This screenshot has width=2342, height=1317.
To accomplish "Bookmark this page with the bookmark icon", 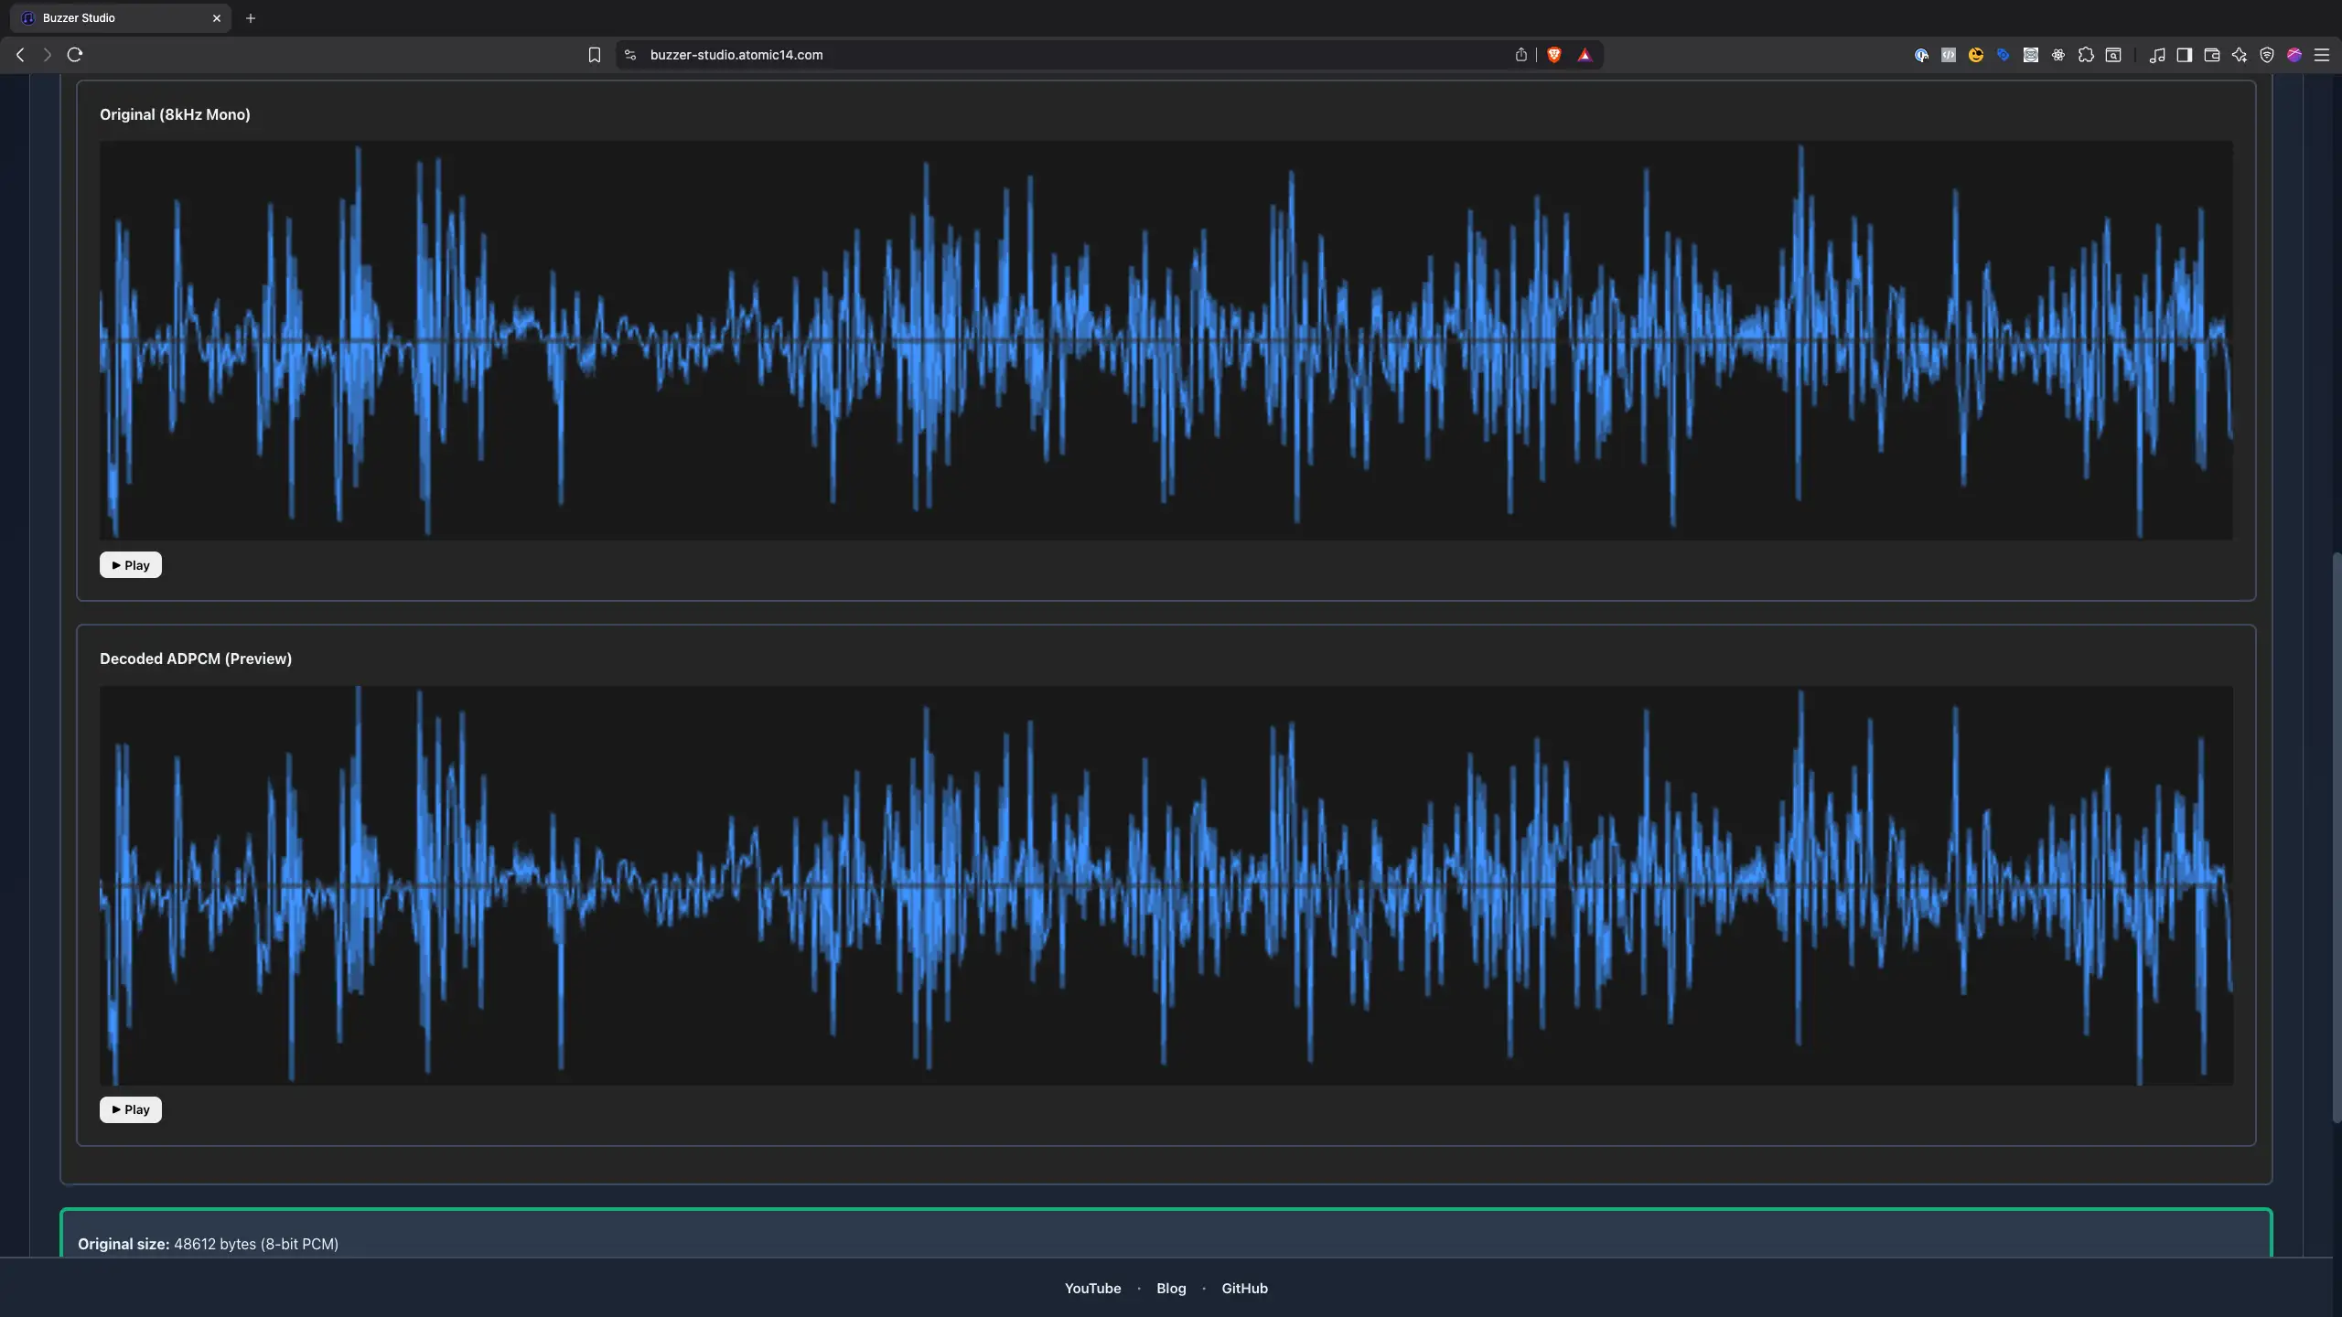I will coord(594,55).
